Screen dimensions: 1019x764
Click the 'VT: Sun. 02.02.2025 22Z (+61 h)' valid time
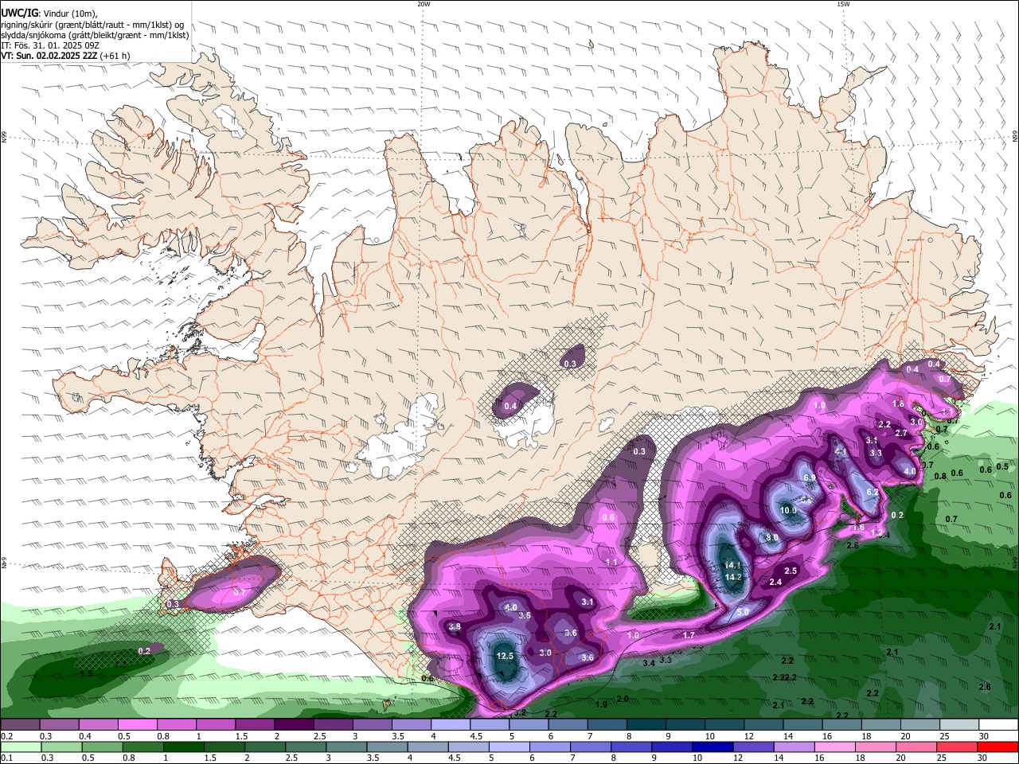65,56
